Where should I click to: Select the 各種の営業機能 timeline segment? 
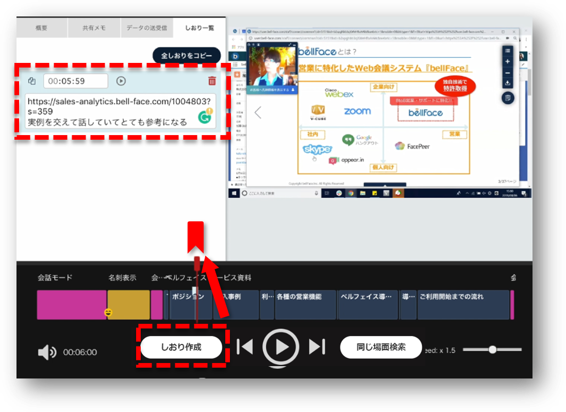(305, 305)
